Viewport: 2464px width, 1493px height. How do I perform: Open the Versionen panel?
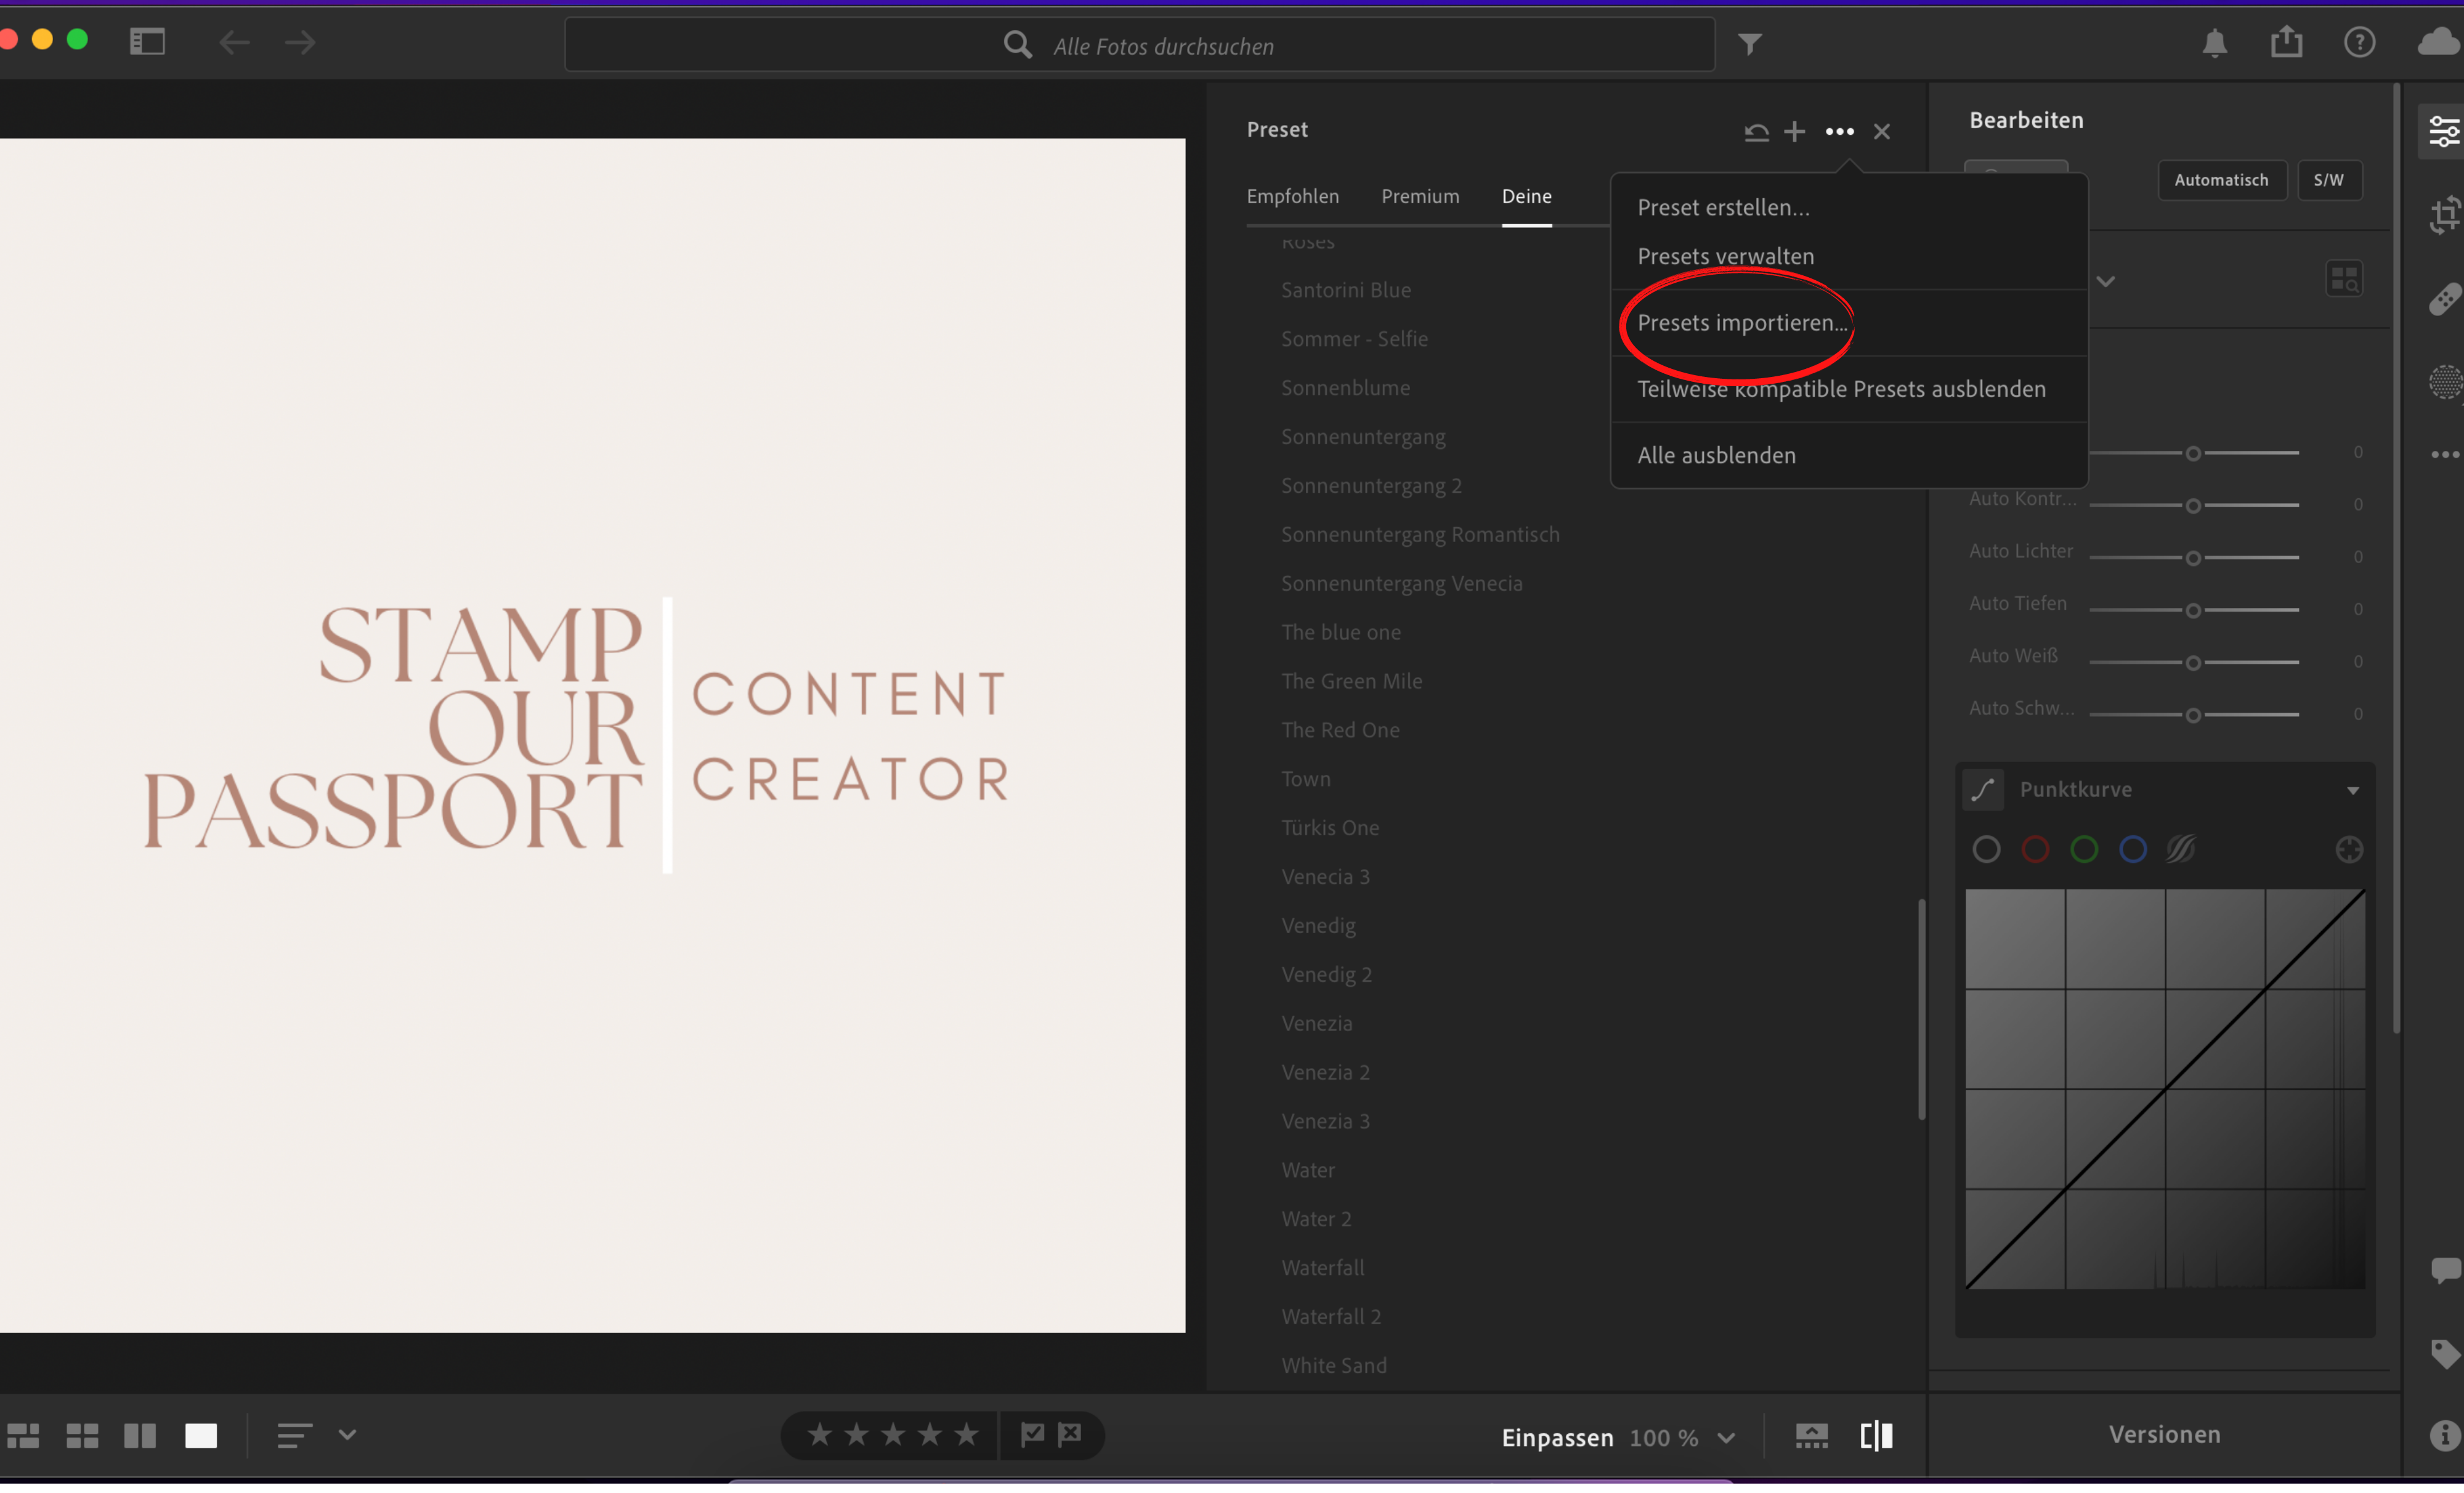point(2165,1434)
